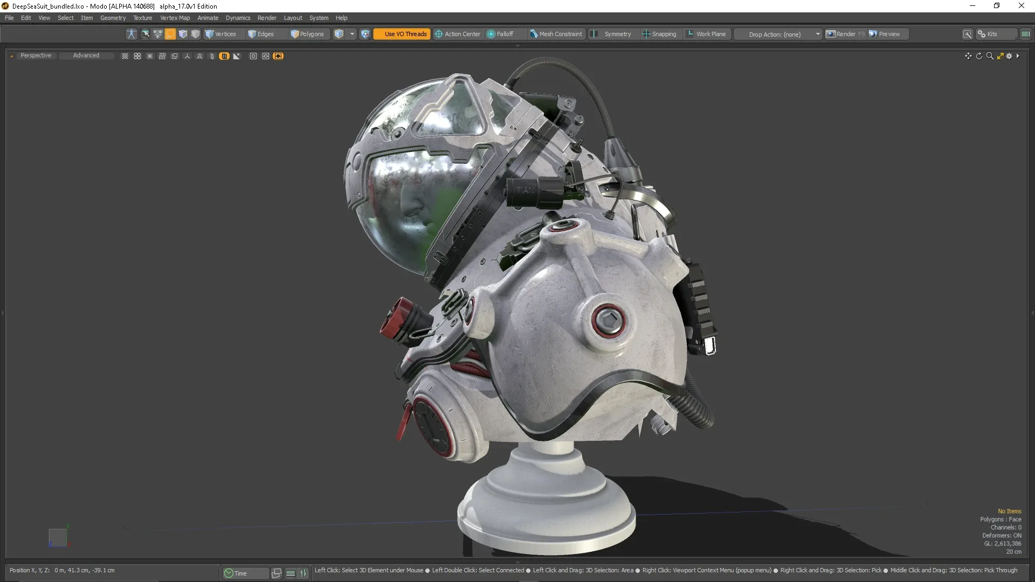Viewport: 1035px width, 582px height.
Task: Toggle the orange-highlighted icon in the viewport toolbar
Action: pyautogui.click(x=224, y=56)
